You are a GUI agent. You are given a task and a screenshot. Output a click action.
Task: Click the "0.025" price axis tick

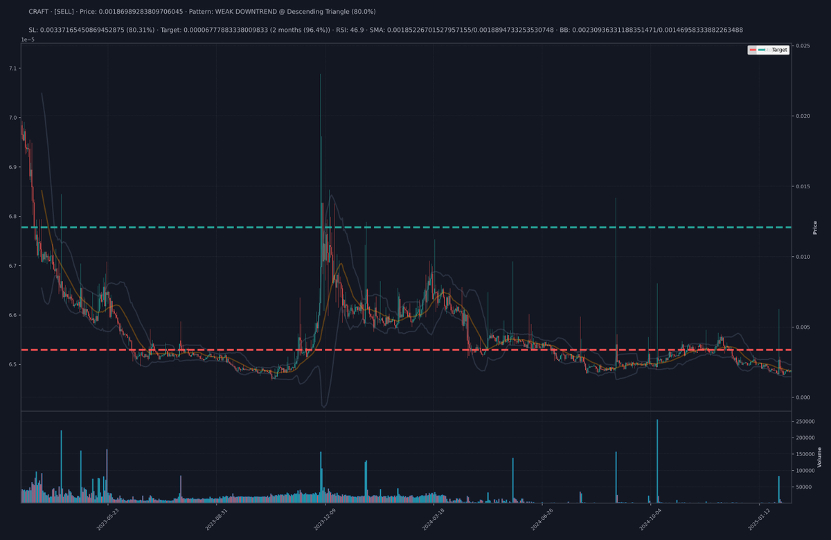803,46
